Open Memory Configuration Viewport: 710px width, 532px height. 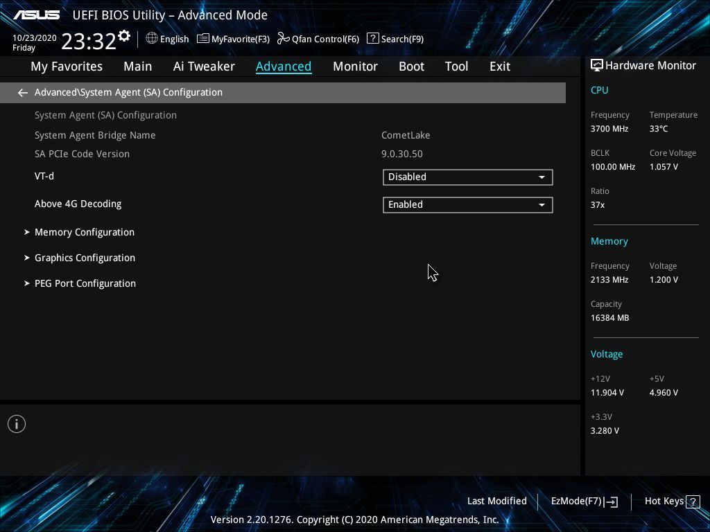[x=85, y=232]
